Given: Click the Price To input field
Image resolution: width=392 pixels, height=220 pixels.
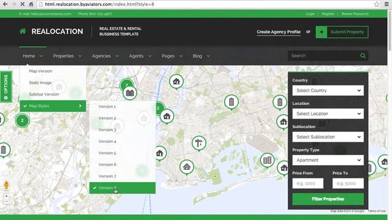Looking at the screenshot, I should click(x=348, y=183).
